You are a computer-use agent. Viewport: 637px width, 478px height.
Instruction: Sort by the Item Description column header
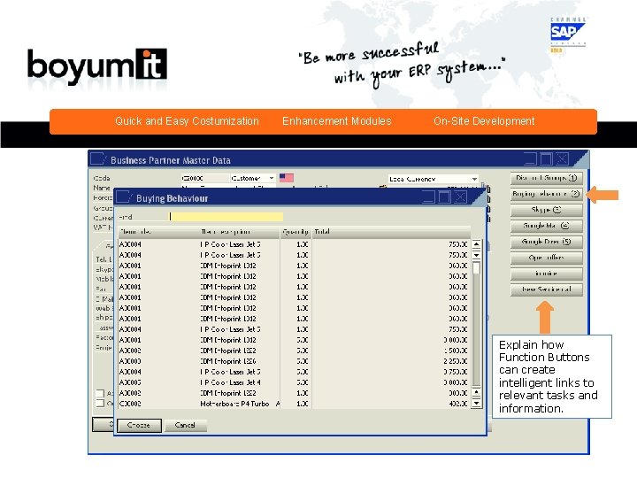(x=239, y=232)
